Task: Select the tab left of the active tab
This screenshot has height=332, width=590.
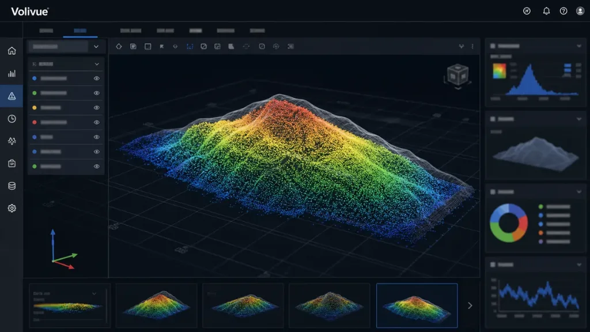Action: point(46,31)
